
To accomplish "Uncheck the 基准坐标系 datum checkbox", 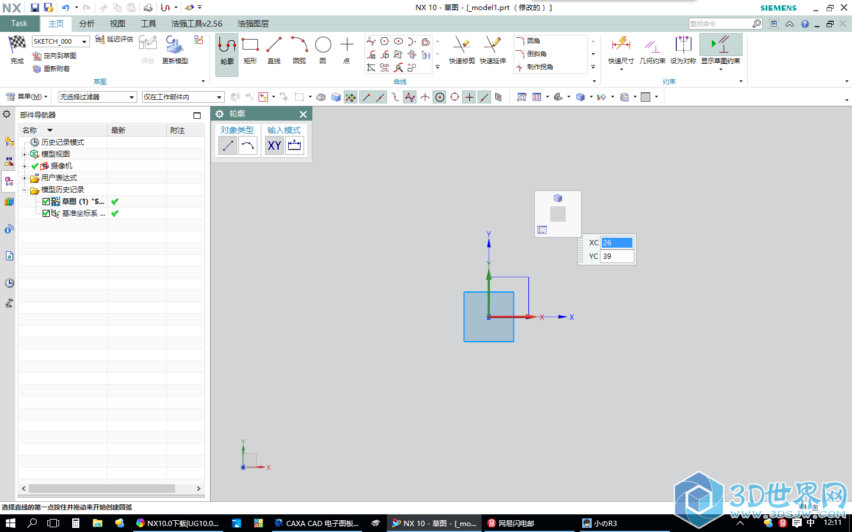I will coord(46,213).
